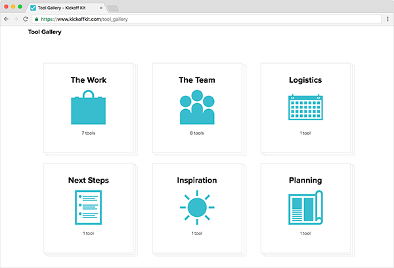The image size is (394, 268).
Task: Click the red close window button
Action: click(7, 7)
